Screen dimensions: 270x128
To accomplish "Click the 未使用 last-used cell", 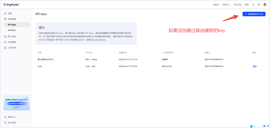I will coord(165,60).
